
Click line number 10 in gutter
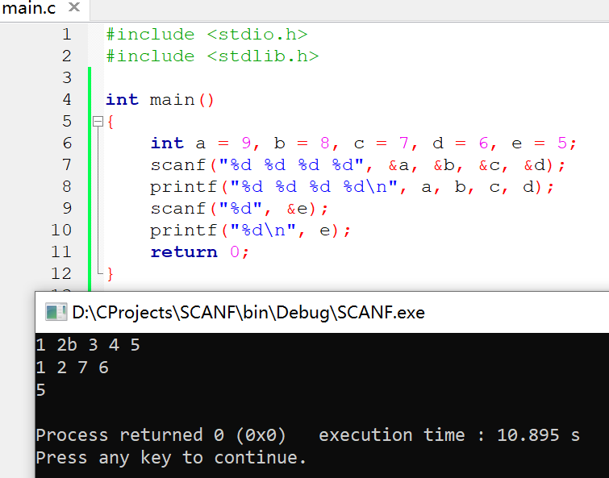[61, 230]
